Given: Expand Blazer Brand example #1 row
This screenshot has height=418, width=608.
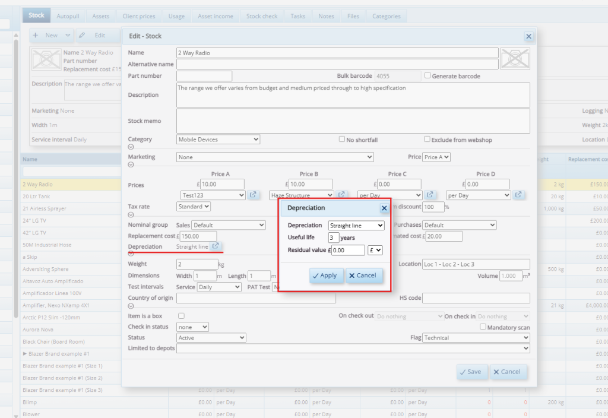Looking at the screenshot, I should 25,354.
